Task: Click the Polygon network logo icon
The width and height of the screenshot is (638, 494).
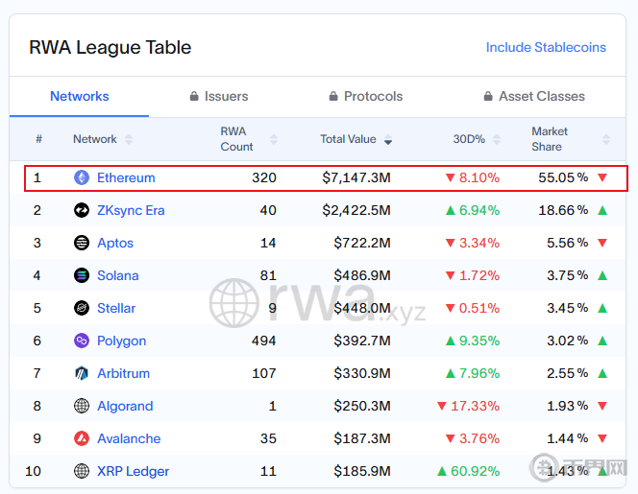Action: (x=82, y=341)
